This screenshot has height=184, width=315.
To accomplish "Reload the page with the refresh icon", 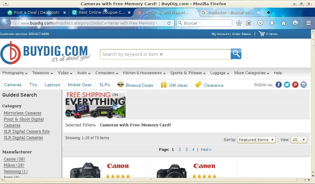I will [x=169, y=23].
